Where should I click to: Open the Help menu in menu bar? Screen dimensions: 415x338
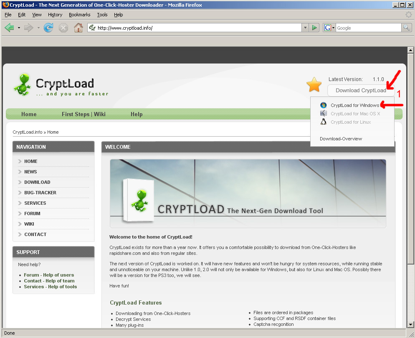click(x=118, y=15)
